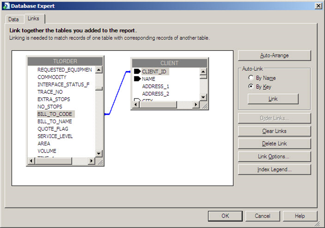Click the CLIENT horizontal scrollbar left arrow
Image resolution: width=325 pixels, height=228 pixels.
pos(136,105)
